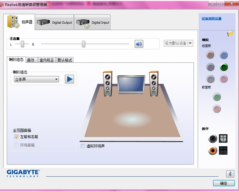
Task: Click the dark gray rear jack beside green
Action: pos(210,67)
